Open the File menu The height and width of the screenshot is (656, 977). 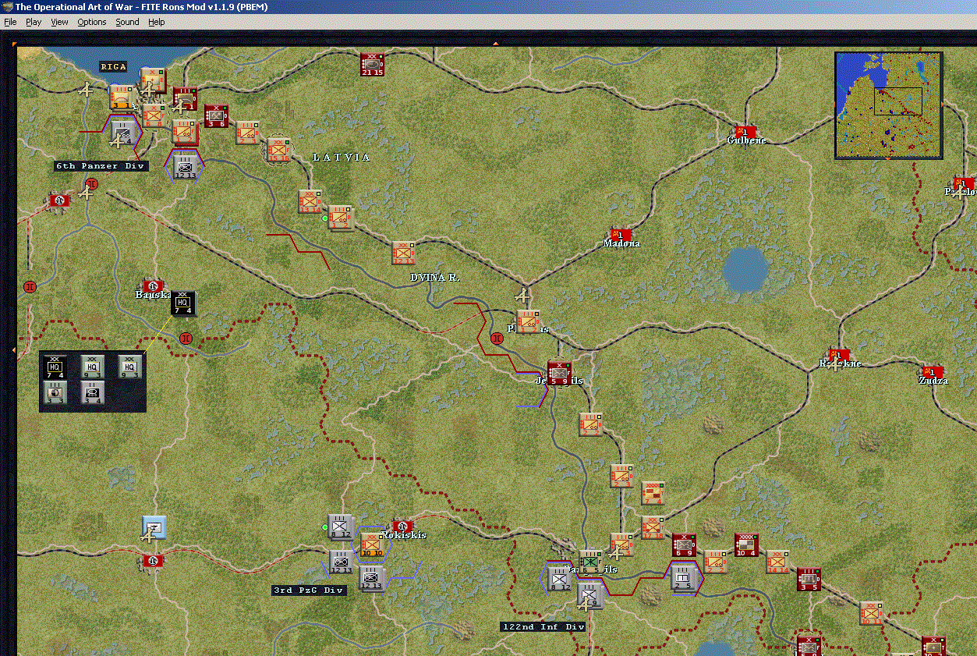coord(10,22)
